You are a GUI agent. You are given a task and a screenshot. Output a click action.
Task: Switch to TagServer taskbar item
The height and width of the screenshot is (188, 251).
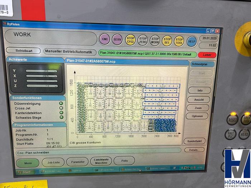(80, 170)
